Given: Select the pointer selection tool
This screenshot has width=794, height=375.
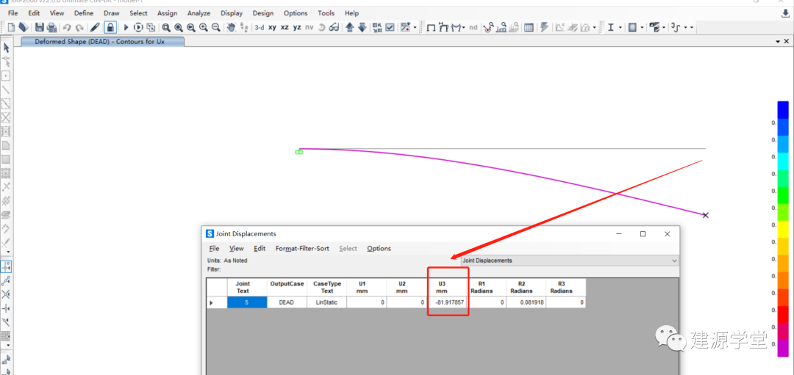Looking at the screenshot, I should 7,48.
